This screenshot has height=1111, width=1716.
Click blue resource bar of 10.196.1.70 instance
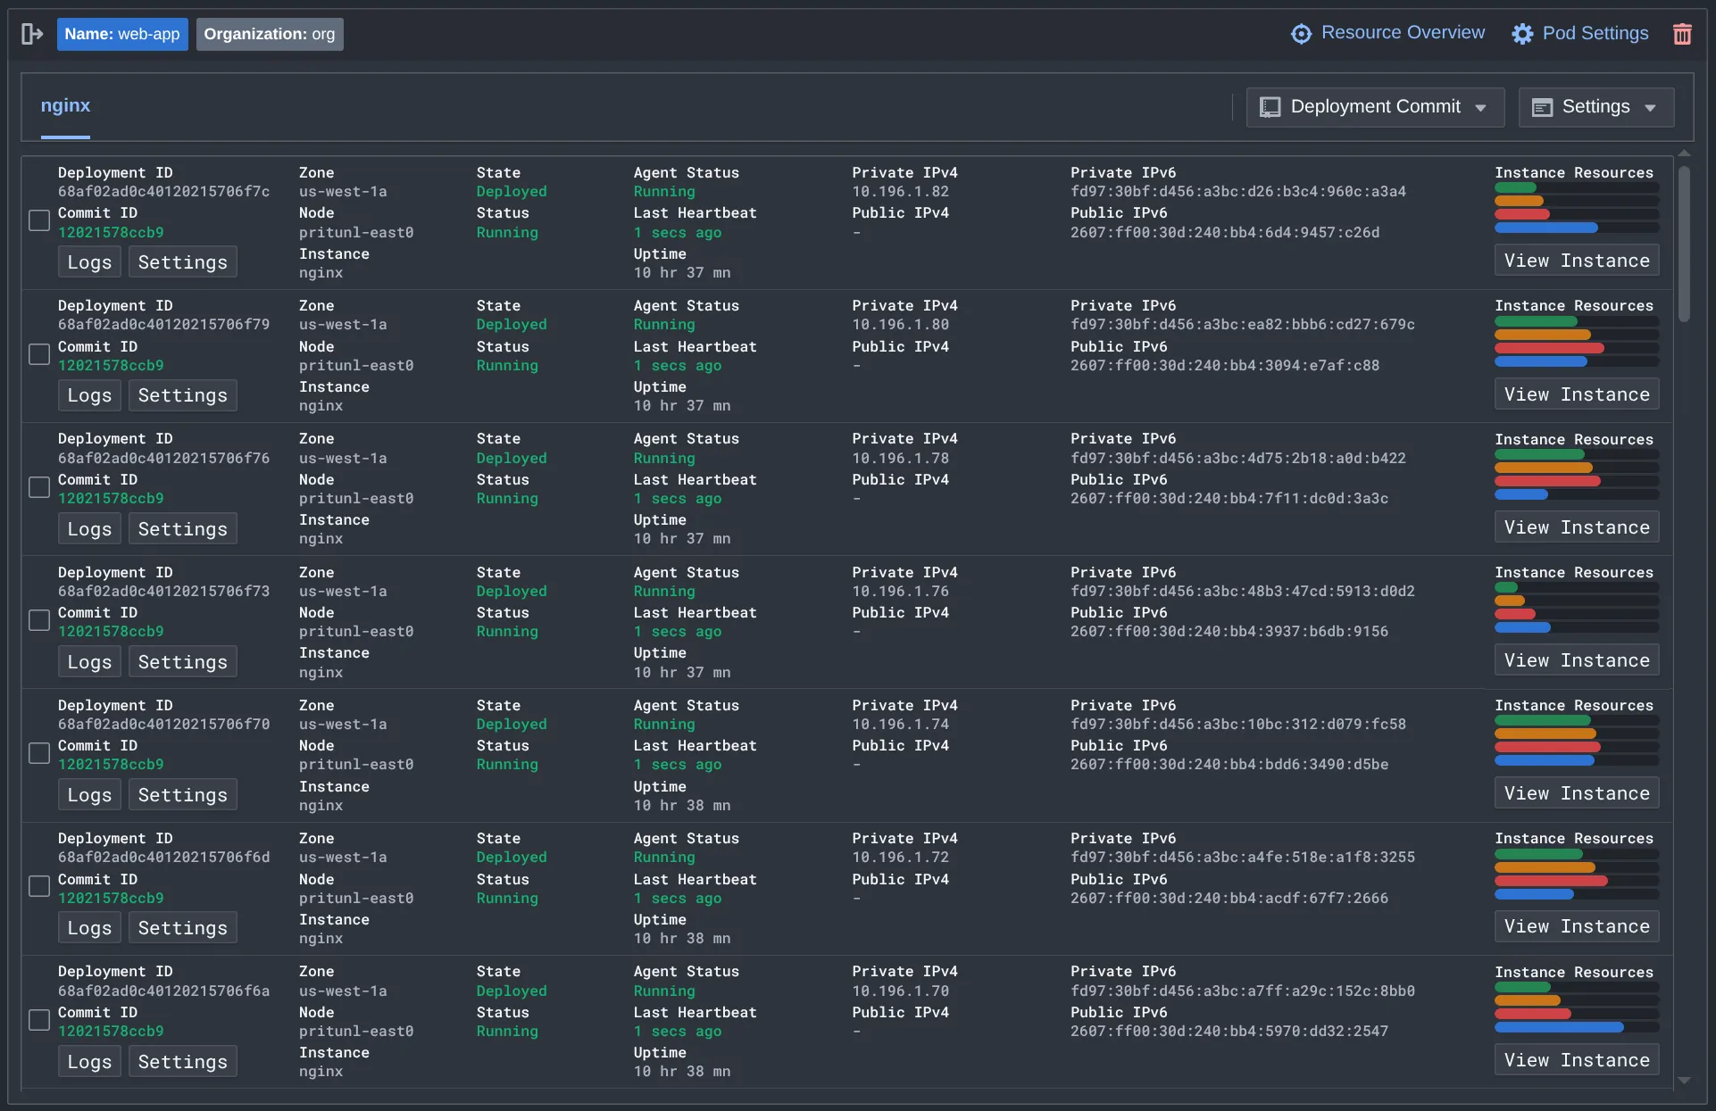pos(1558,1027)
